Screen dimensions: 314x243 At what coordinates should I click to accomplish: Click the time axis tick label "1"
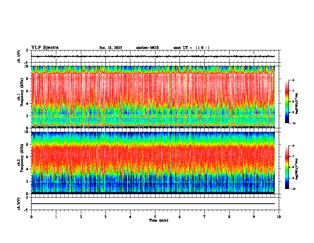click(56, 217)
